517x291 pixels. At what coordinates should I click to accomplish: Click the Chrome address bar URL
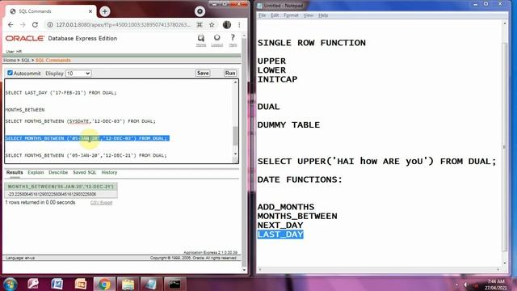click(124, 25)
